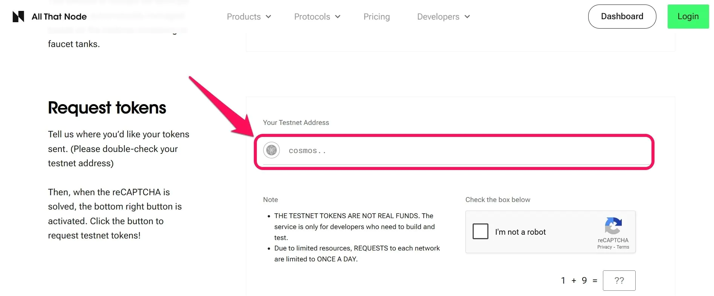This screenshot has height=296, width=714.
Task: Click the Cosmos network icon in address field
Action: pyautogui.click(x=272, y=150)
